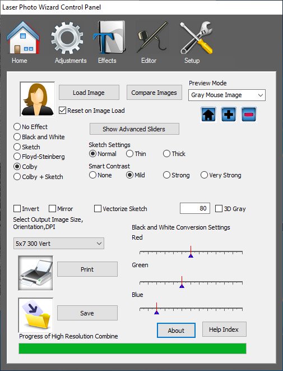This screenshot has width=283, height=371.
Task: Click the blue home zoom-reset icon
Action: [208, 114]
